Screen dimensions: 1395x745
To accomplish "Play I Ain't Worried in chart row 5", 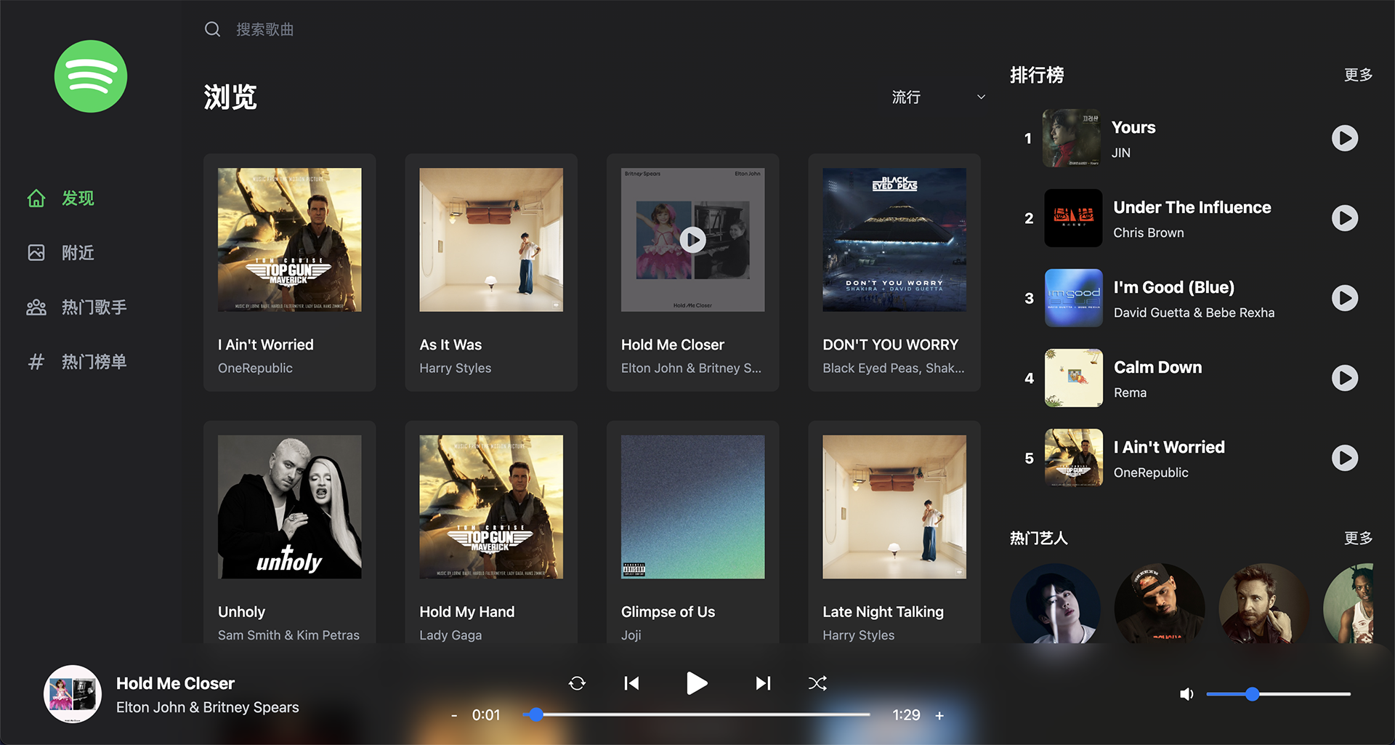I will point(1344,458).
